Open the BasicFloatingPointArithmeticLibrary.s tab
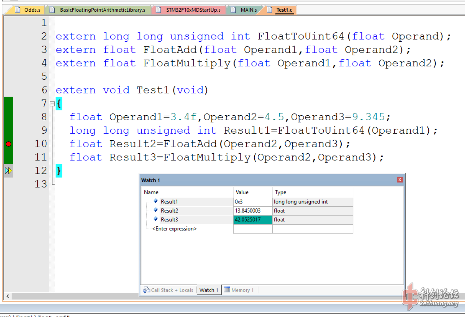The height and width of the screenshot is (317, 465). tap(102, 10)
